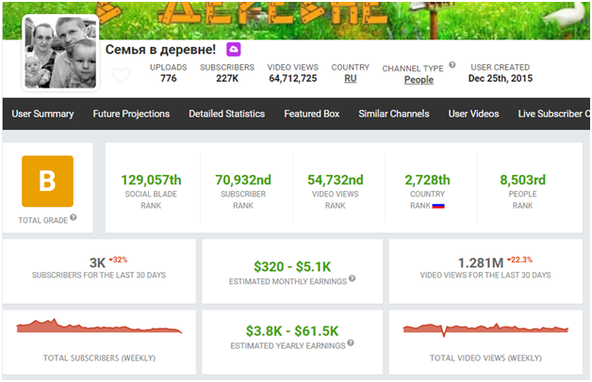Open the Detailed Statistics tab
The height and width of the screenshot is (382, 592).
[x=226, y=114]
